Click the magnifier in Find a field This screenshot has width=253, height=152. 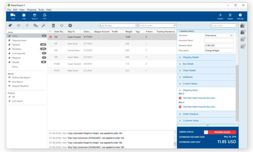pos(236,25)
